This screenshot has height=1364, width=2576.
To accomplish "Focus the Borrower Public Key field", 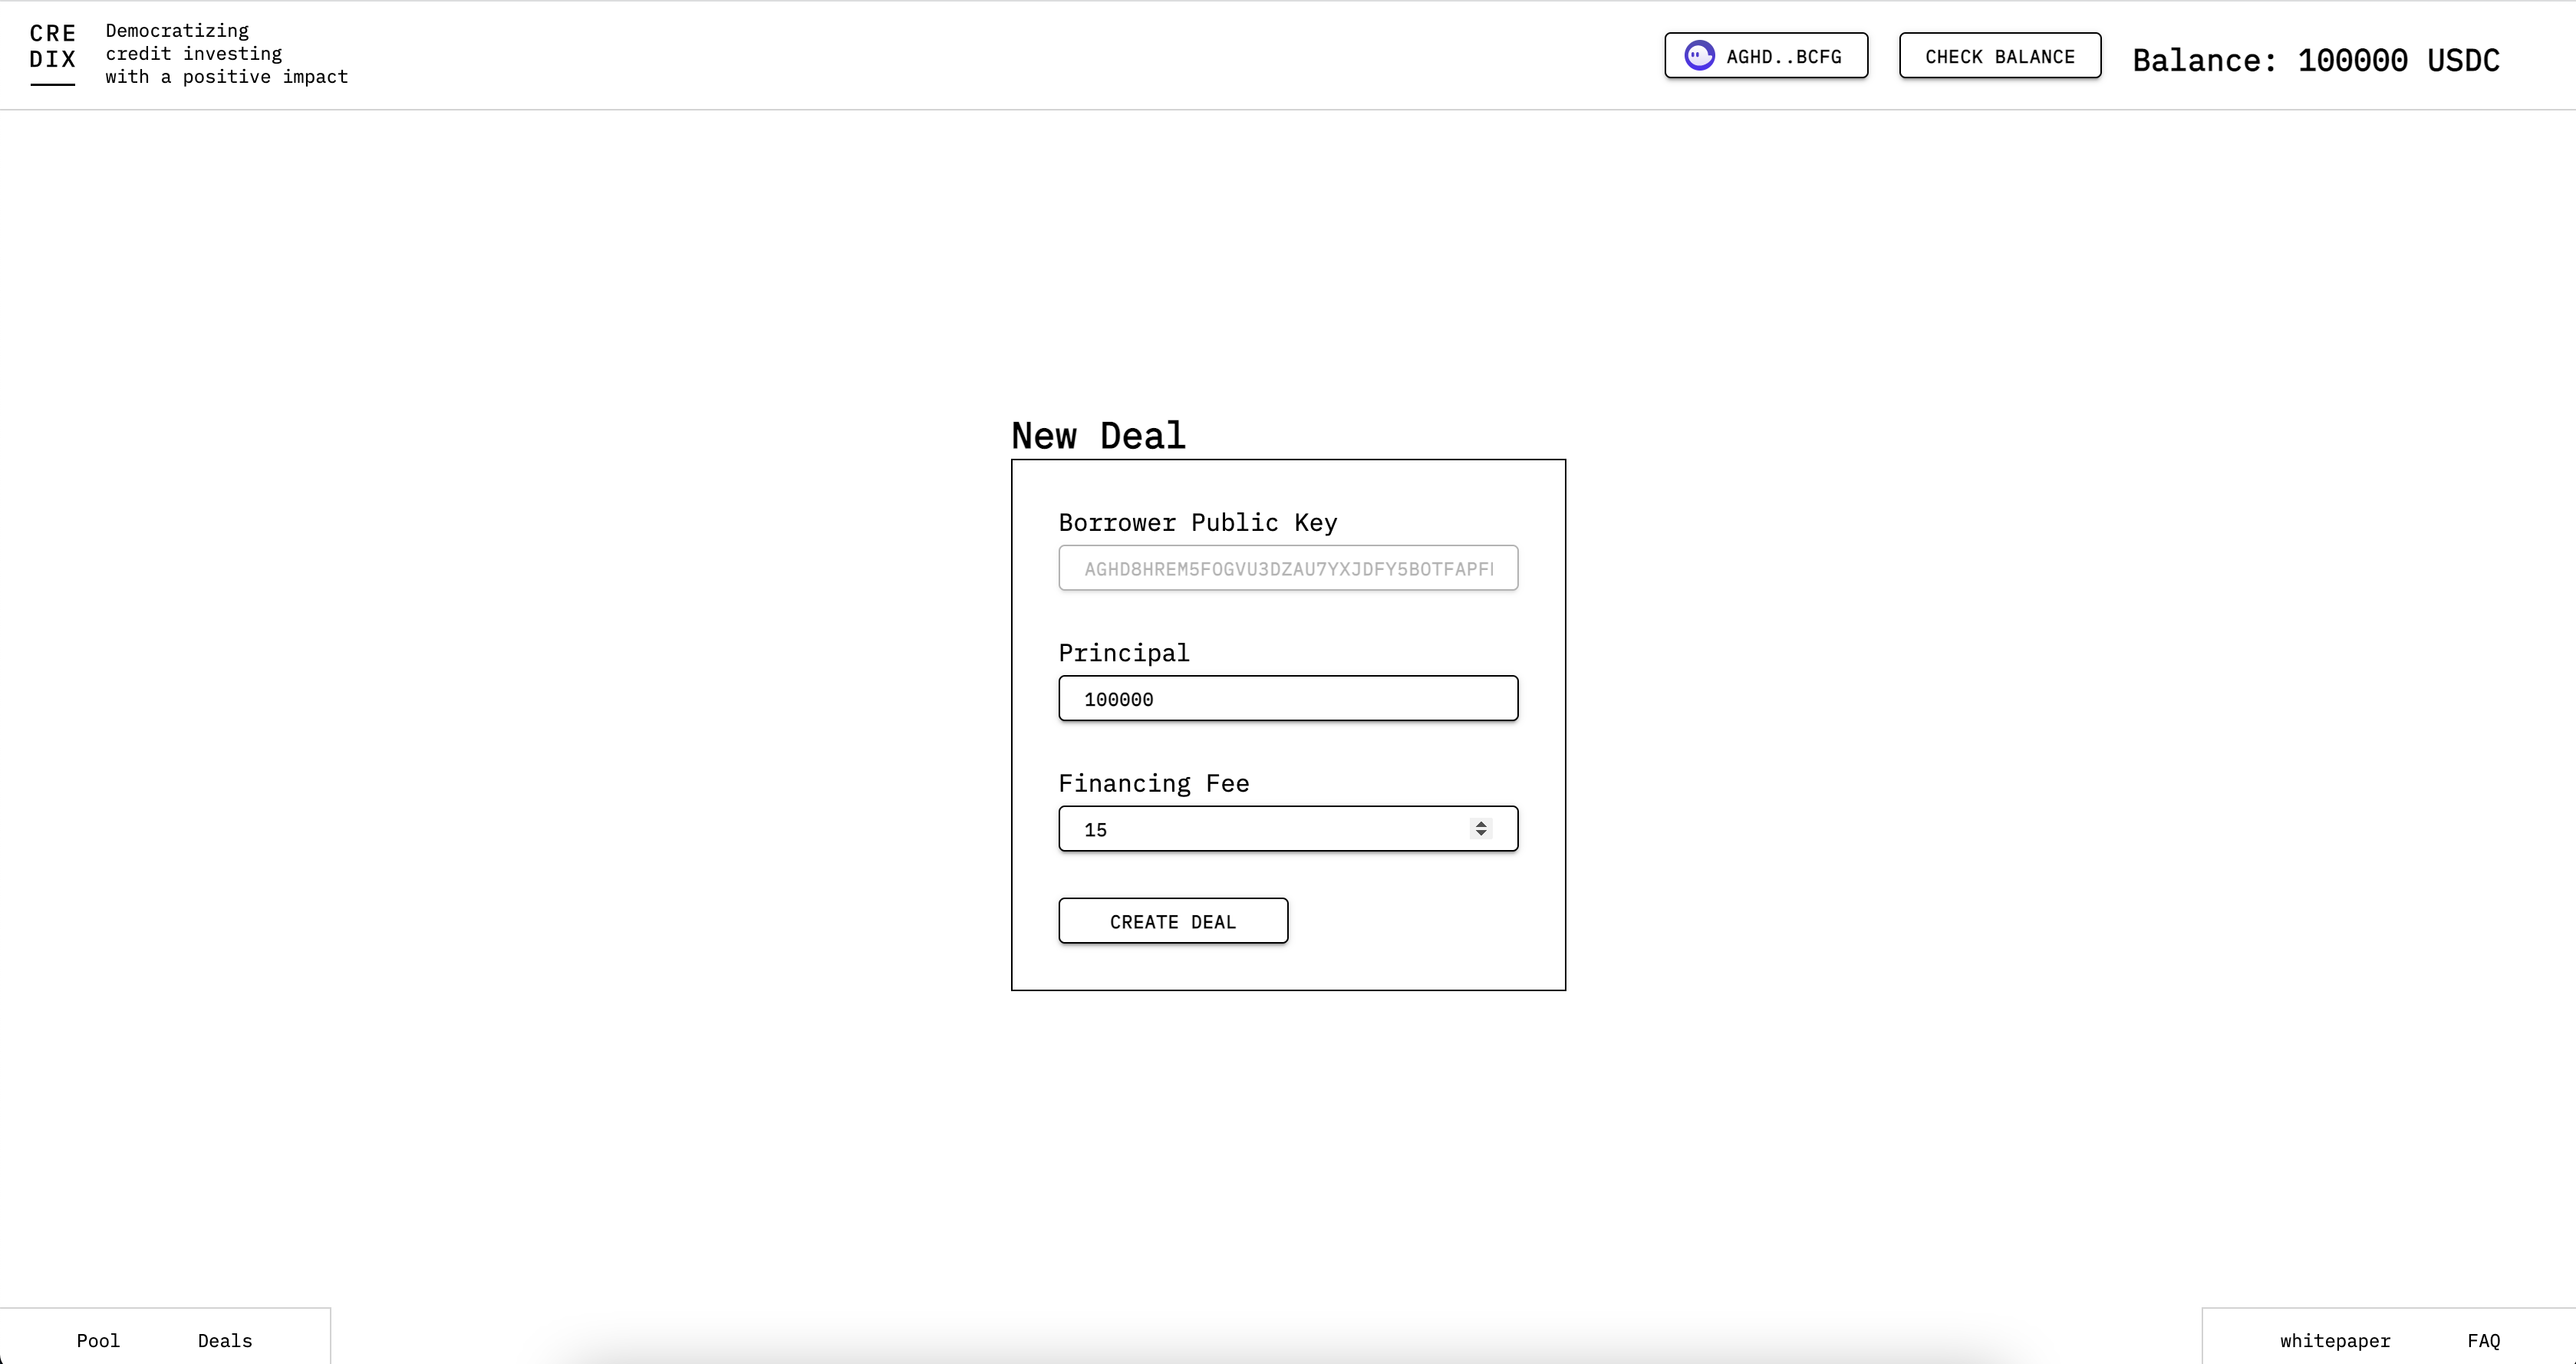I will tap(1287, 569).
